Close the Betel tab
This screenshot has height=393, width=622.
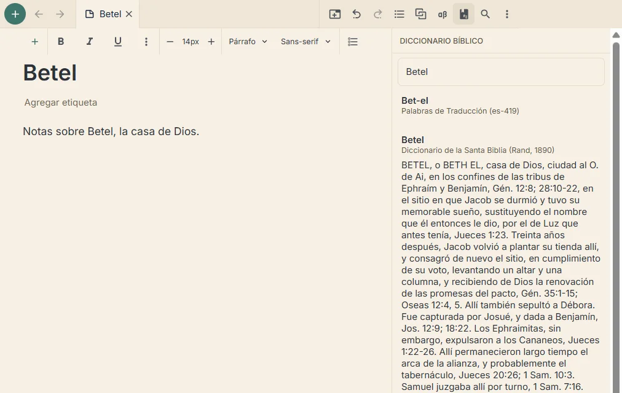coord(129,14)
